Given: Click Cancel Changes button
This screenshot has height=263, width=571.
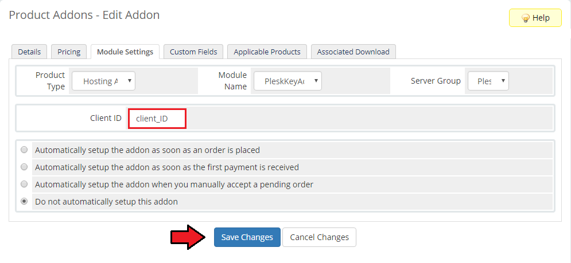Looking at the screenshot, I should (x=320, y=237).
